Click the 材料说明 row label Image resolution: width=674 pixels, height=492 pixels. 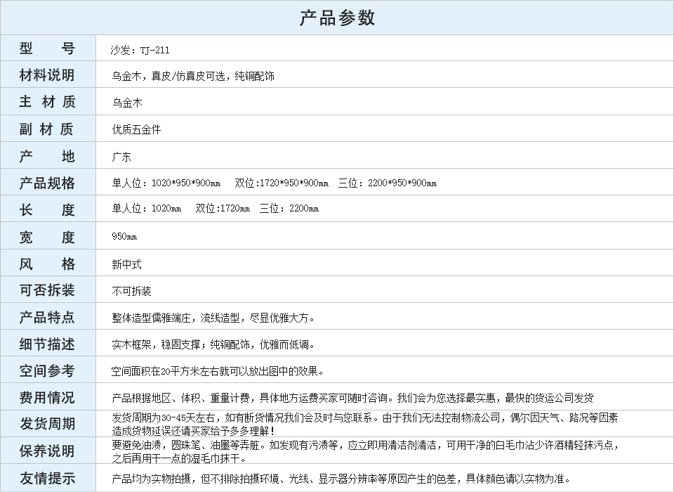(47, 75)
